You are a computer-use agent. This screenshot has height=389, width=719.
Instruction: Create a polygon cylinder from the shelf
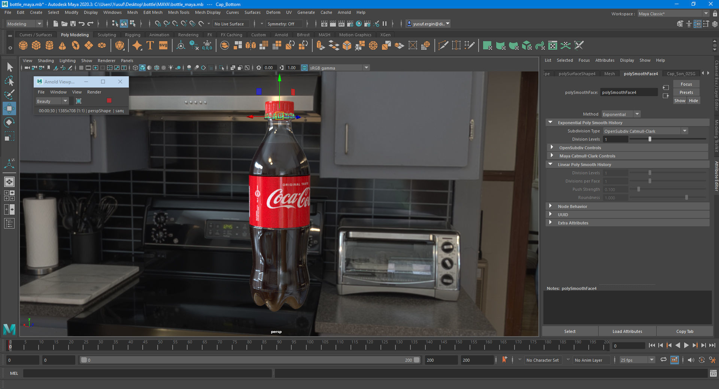pyautogui.click(x=49, y=46)
